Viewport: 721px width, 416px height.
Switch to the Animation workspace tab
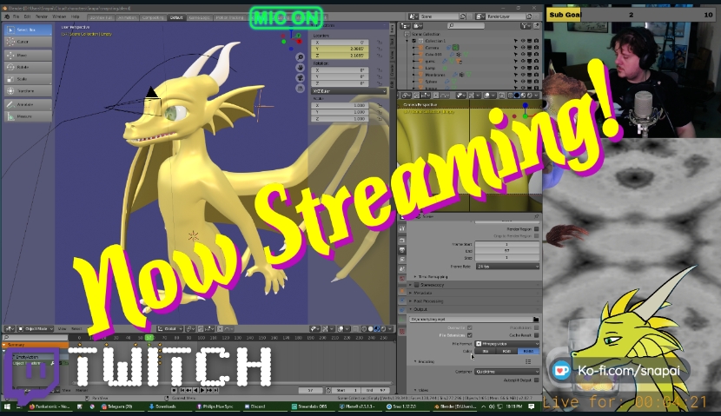(128, 17)
